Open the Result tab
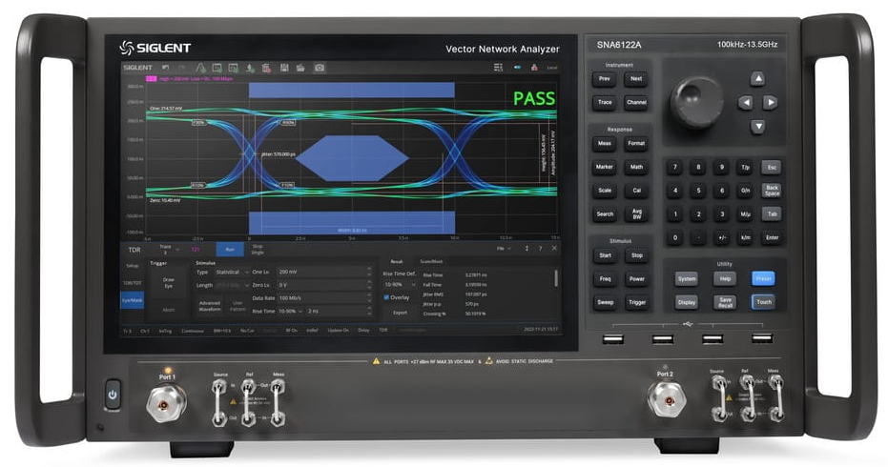This screenshot has width=888, height=467. coord(397,261)
